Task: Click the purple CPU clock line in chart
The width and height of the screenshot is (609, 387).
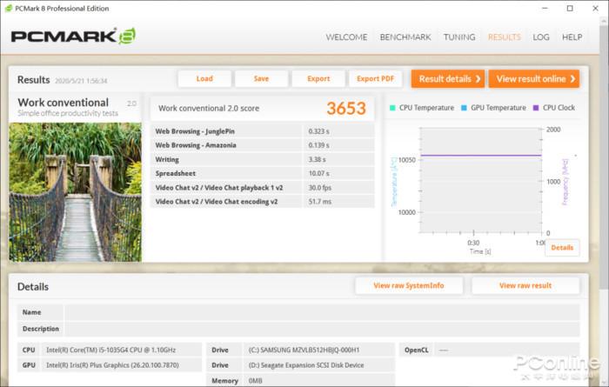Action: click(x=481, y=156)
